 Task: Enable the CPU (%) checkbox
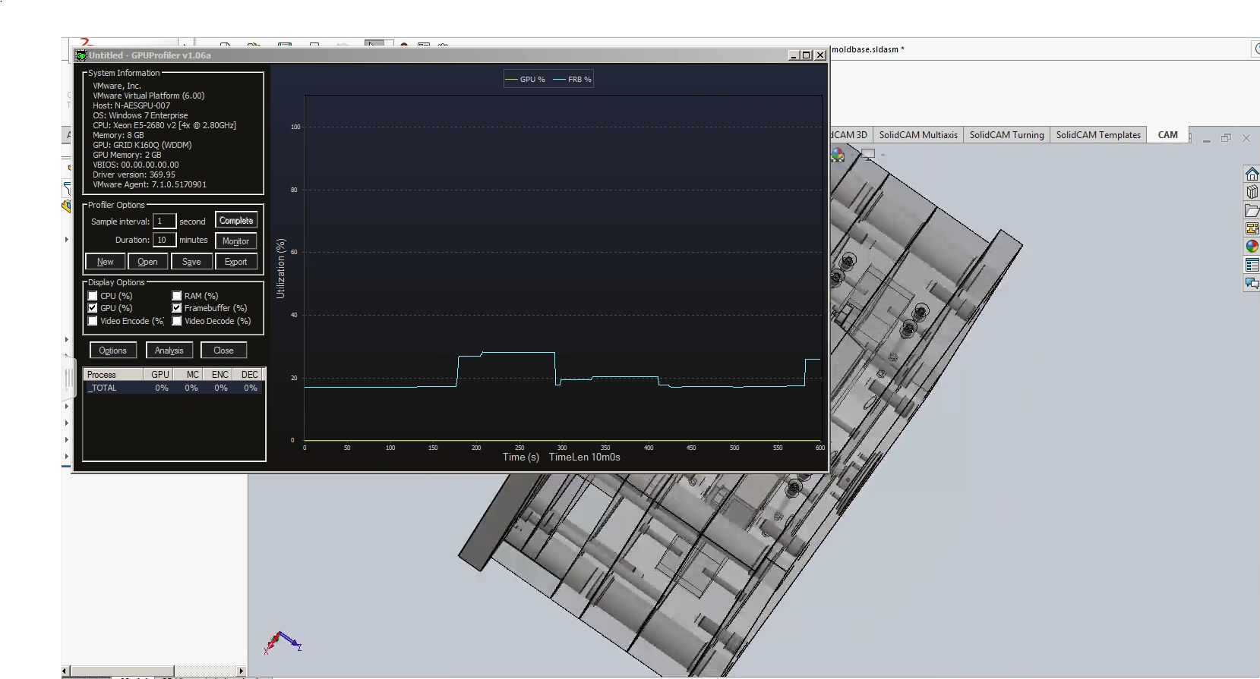(93, 296)
